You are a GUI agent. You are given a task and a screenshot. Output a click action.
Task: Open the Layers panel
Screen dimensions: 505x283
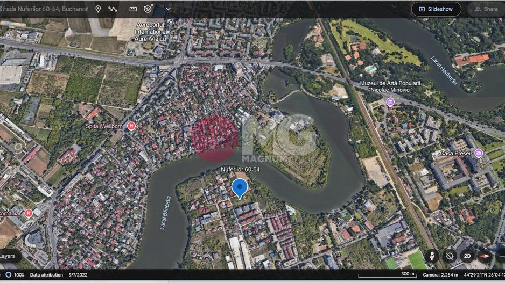pyautogui.click(x=8, y=256)
